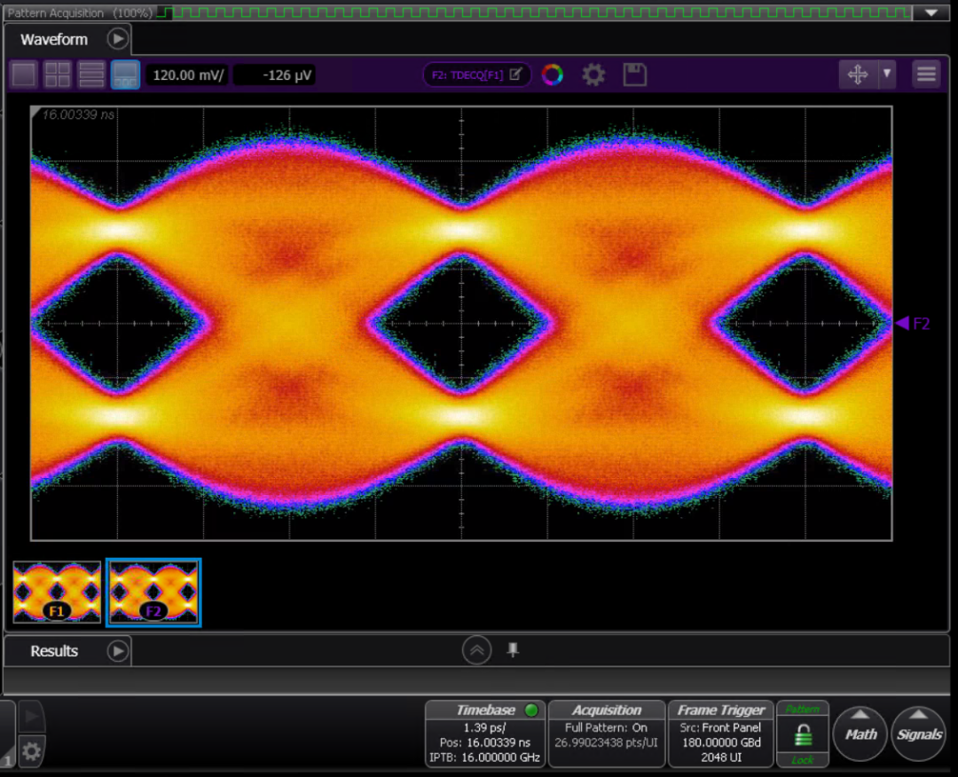Click the Math button
958x777 pixels.
(860, 734)
